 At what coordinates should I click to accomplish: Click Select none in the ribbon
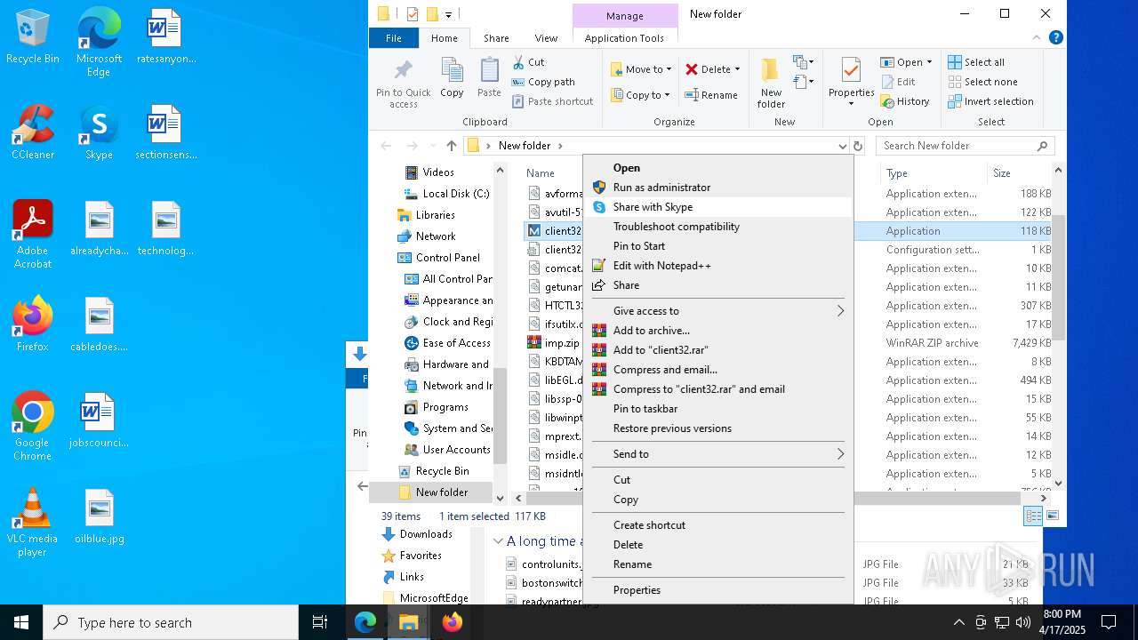pyautogui.click(x=982, y=82)
